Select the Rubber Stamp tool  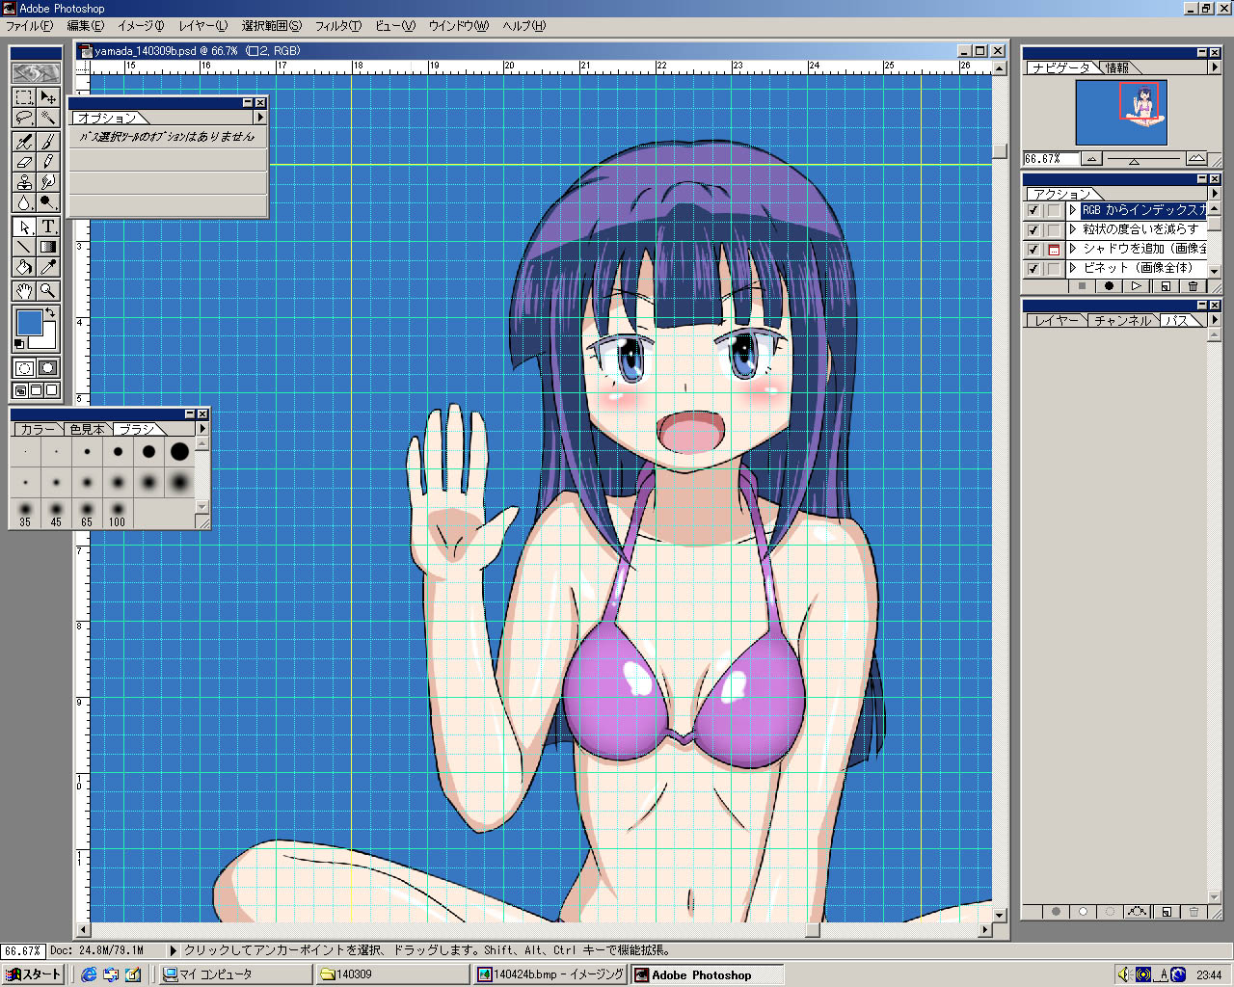point(24,182)
